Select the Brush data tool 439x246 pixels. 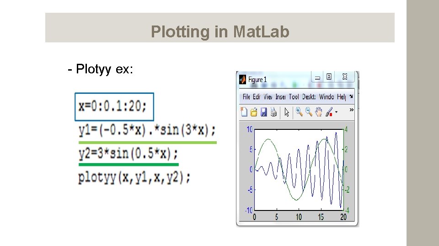tap(329, 112)
